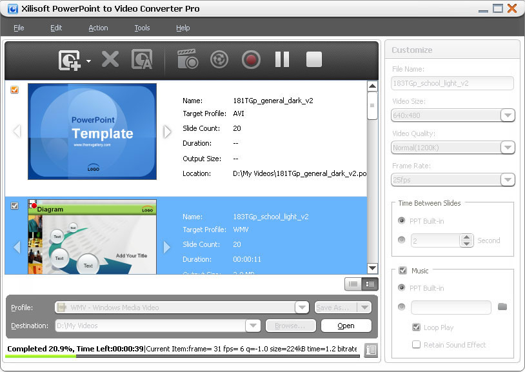Remove the selected presentation
525x372 pixels.
110,59
